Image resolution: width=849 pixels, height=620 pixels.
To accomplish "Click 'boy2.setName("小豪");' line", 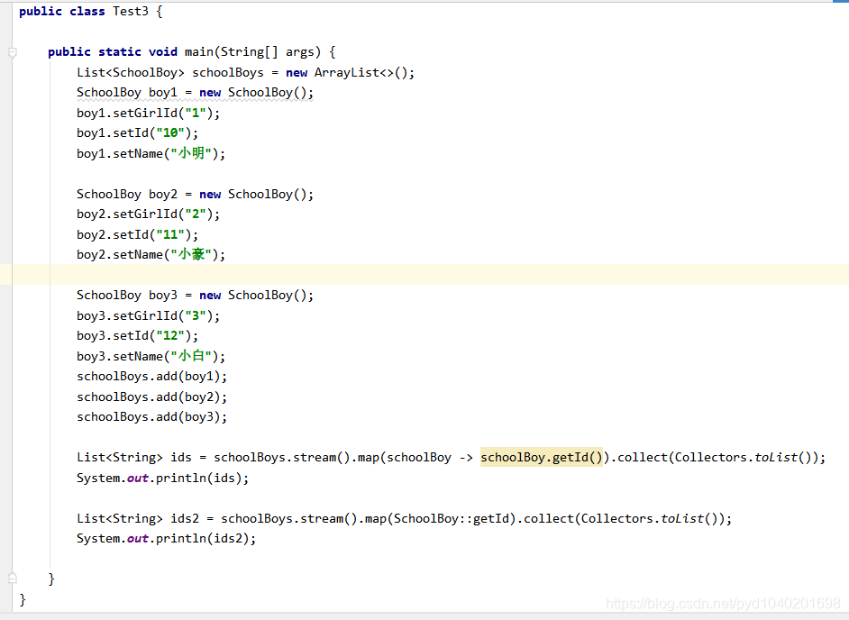I will pos(151,254).
